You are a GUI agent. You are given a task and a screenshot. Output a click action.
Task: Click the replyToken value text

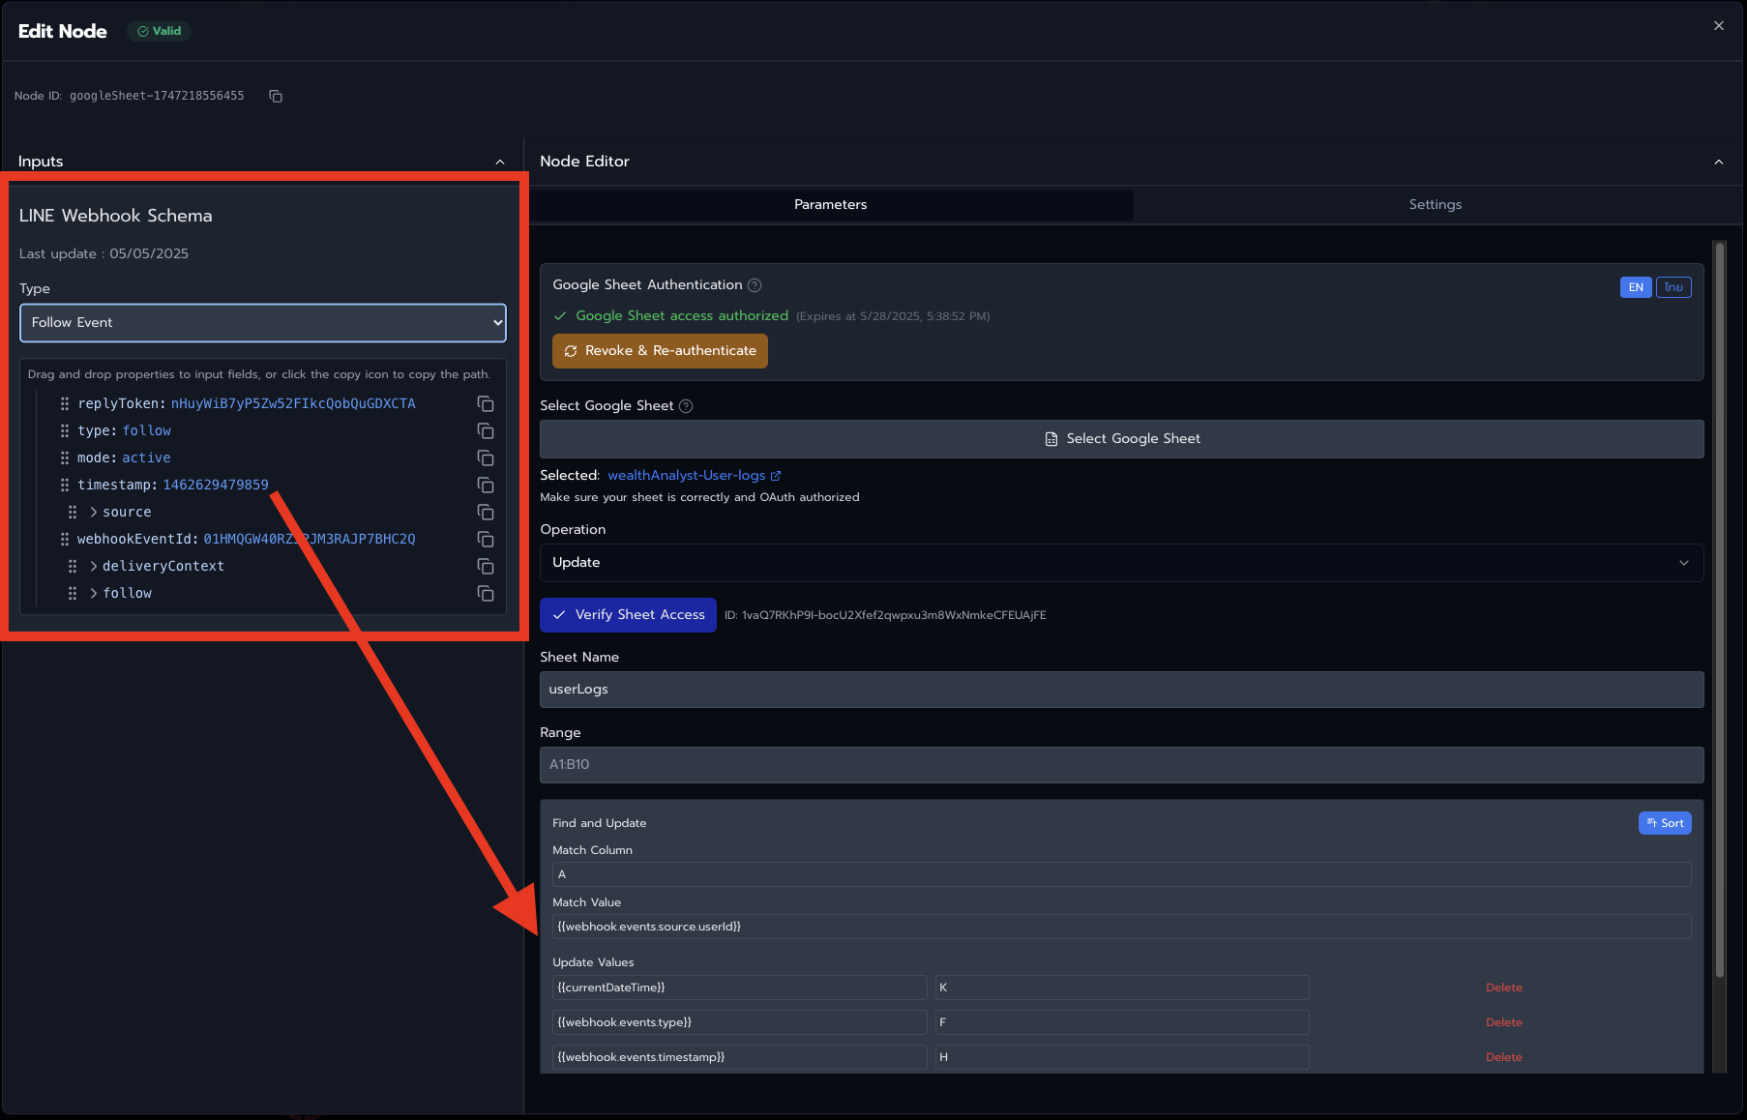click(x=293, y=404)
